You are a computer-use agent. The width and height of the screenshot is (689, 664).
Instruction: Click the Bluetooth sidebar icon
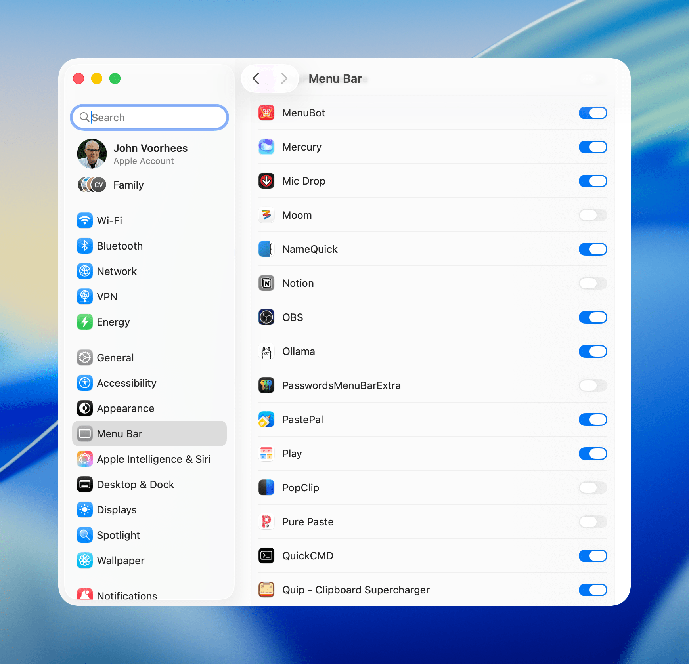pos(85,246)
